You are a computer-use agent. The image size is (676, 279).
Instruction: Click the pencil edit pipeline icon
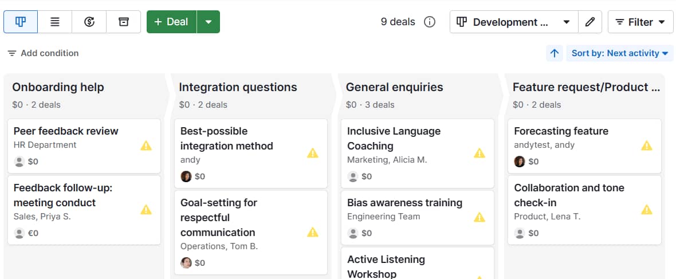[589, 22]
